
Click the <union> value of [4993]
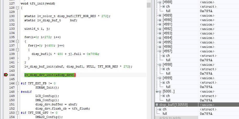click(x=207, y=33)
